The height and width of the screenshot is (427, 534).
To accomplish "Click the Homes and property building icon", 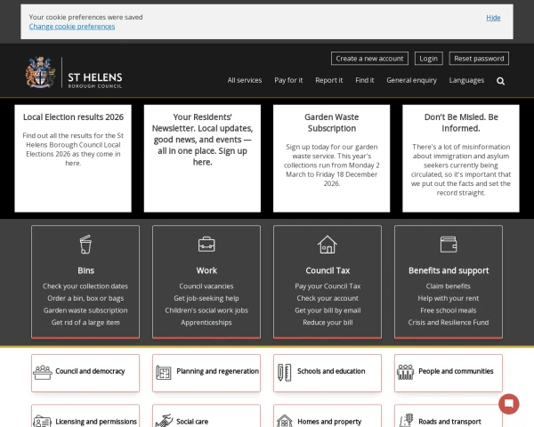I will 285,421.
